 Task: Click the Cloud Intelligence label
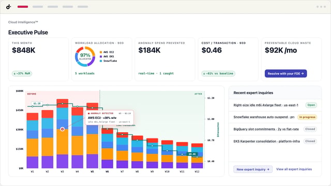pyautogui.click(x=23, y=22)
